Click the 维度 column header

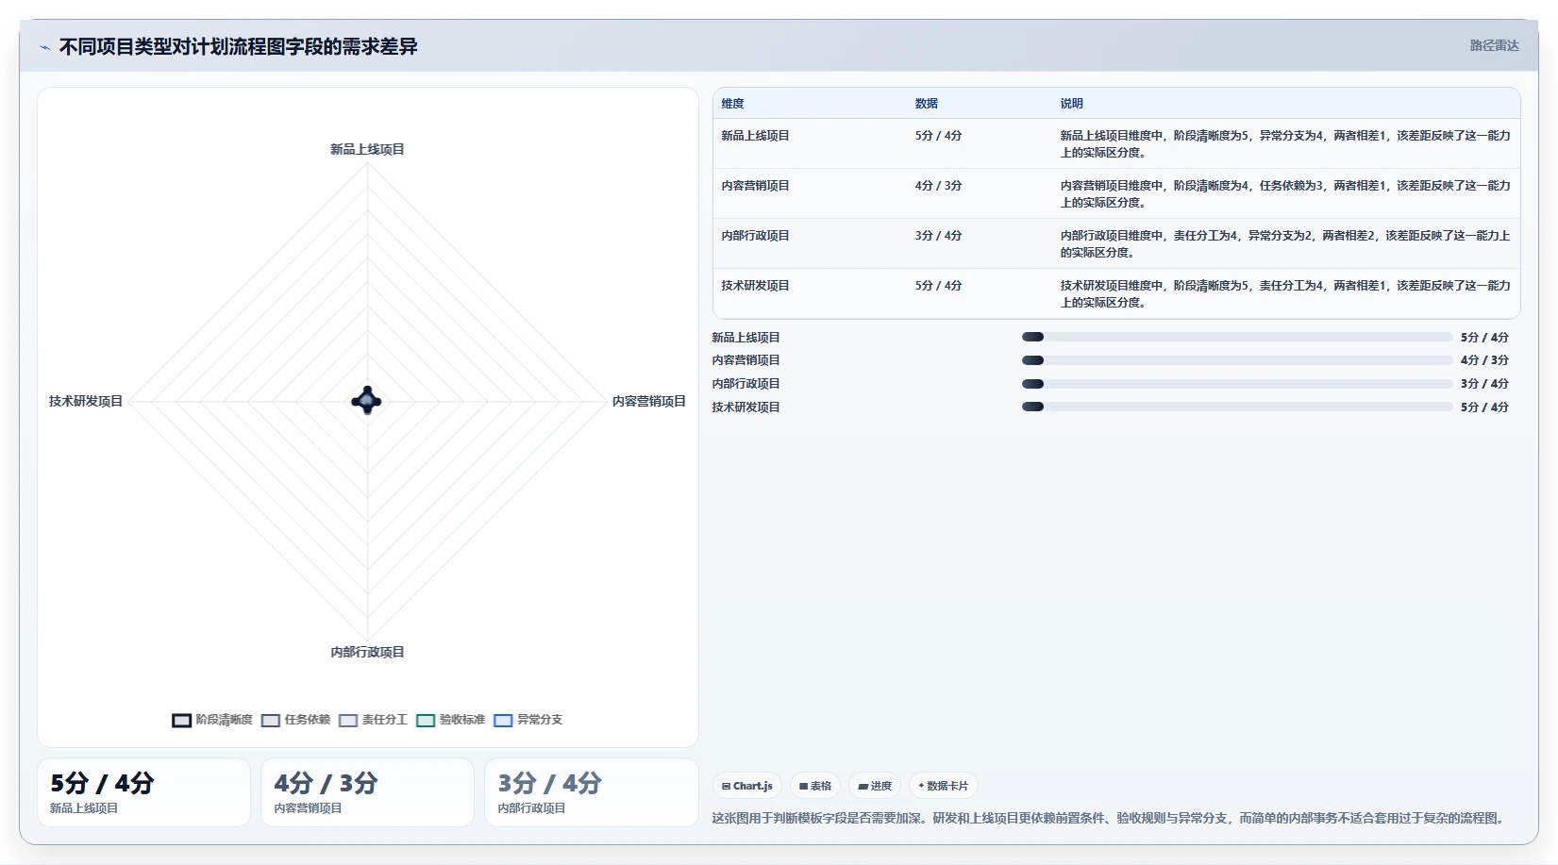pyautogui.click(x=732, y=104)
